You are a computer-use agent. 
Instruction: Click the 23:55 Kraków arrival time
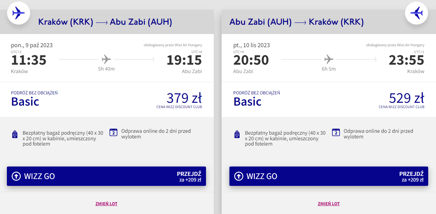point(406,60)
